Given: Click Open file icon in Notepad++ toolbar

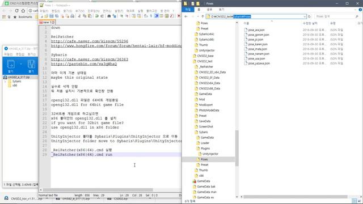Looking at the screenshot, I should click(x=47, y=16).
